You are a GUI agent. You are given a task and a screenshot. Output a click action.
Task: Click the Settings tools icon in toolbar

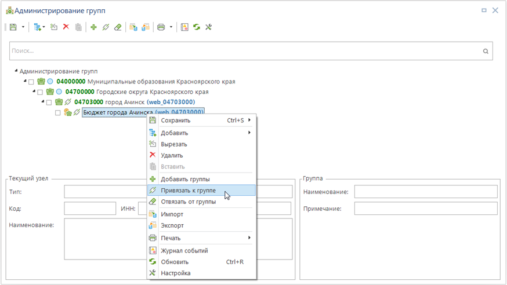[209, 27]
